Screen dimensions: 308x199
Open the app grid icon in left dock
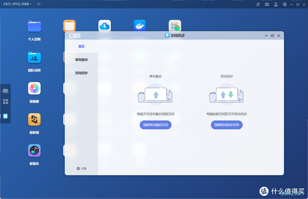click(x=5, y=101)
